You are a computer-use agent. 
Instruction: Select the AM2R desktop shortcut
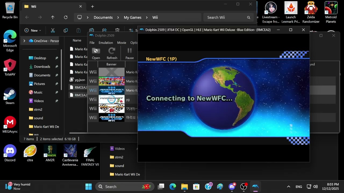click(50, 153)
